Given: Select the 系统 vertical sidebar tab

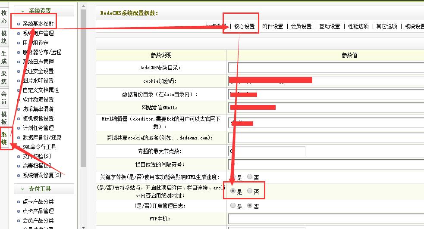Looking at the screenshot, I should click(4, 139).
